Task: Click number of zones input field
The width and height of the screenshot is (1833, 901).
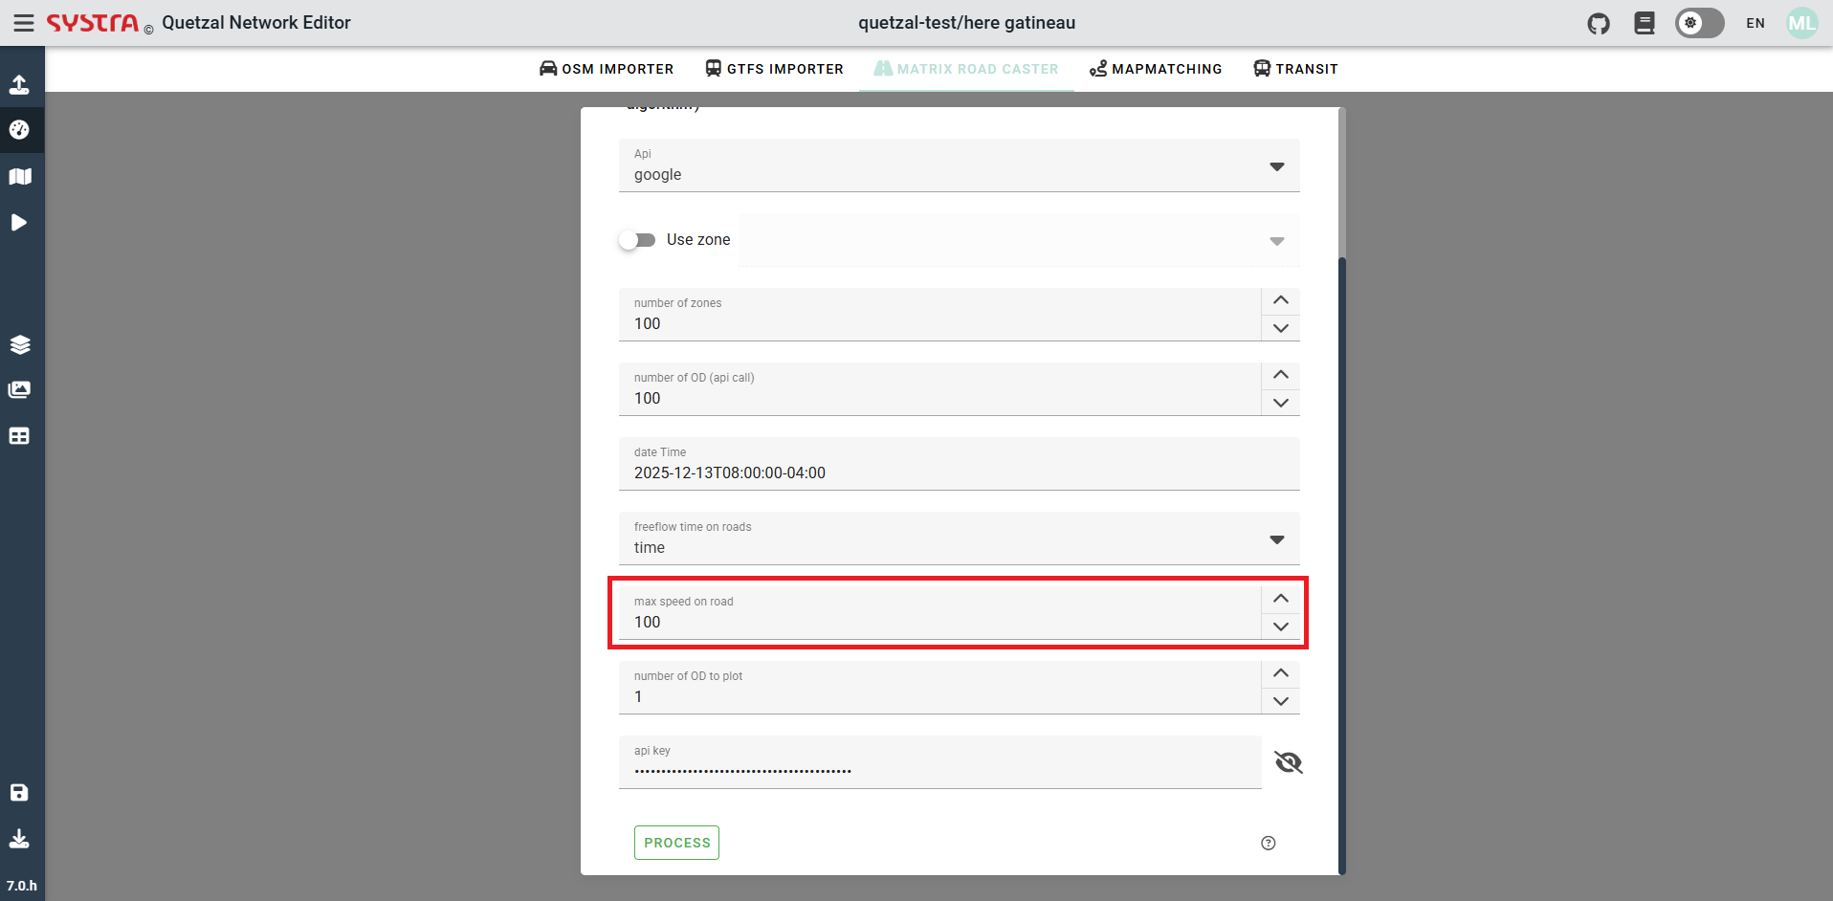Action: point(939,315)
